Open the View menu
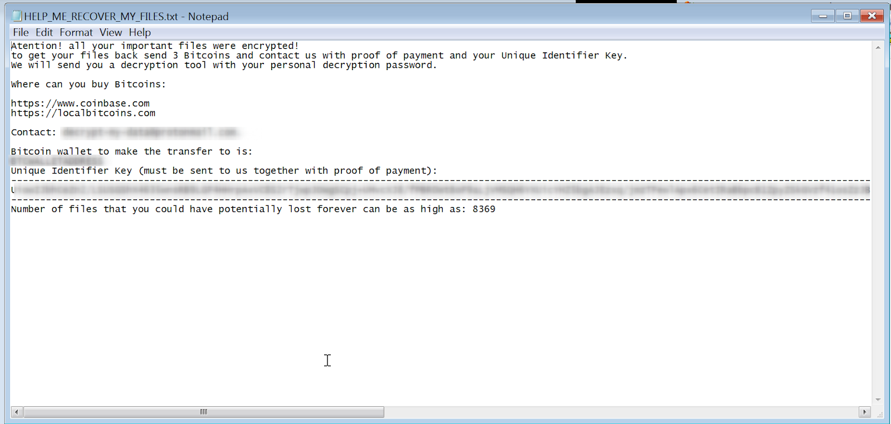This screenshot has width=891, height=424. click(111, 32)
